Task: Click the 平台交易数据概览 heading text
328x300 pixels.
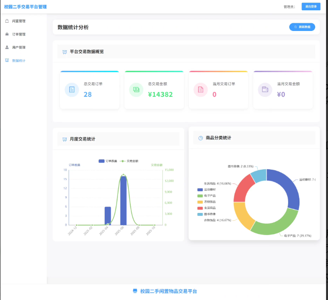Action: [x=87, y=52]
